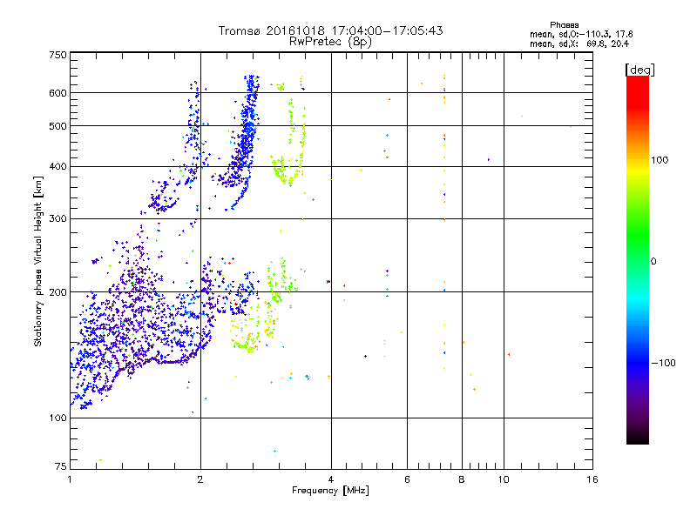The width and height of the screenshot is (697, 522).
Task: Click the '[deg]' colorbar unit label
Action: pos(639,70)
